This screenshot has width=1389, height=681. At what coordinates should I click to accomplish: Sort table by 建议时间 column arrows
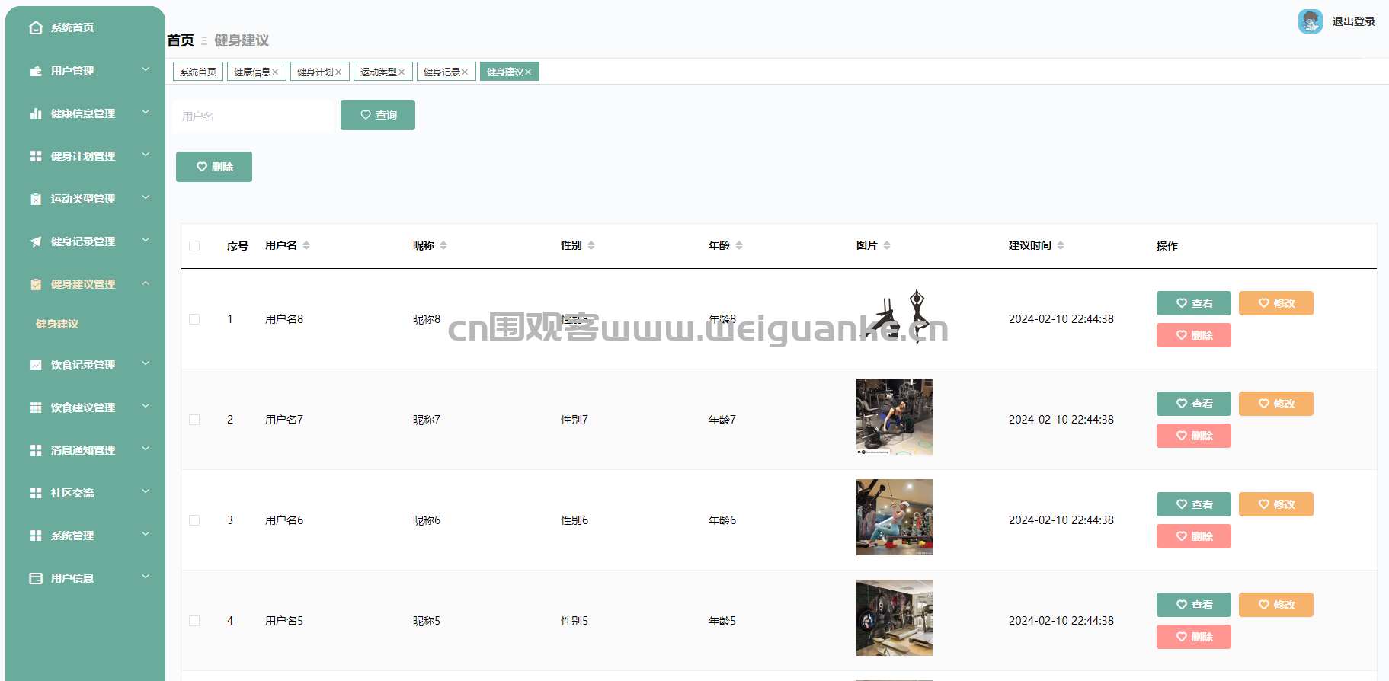(1061, 245)
